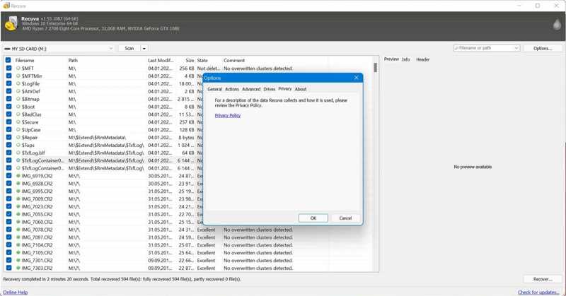Click the Options... button in main window
This screenshot has height=296, width=566.
point(543,48)
